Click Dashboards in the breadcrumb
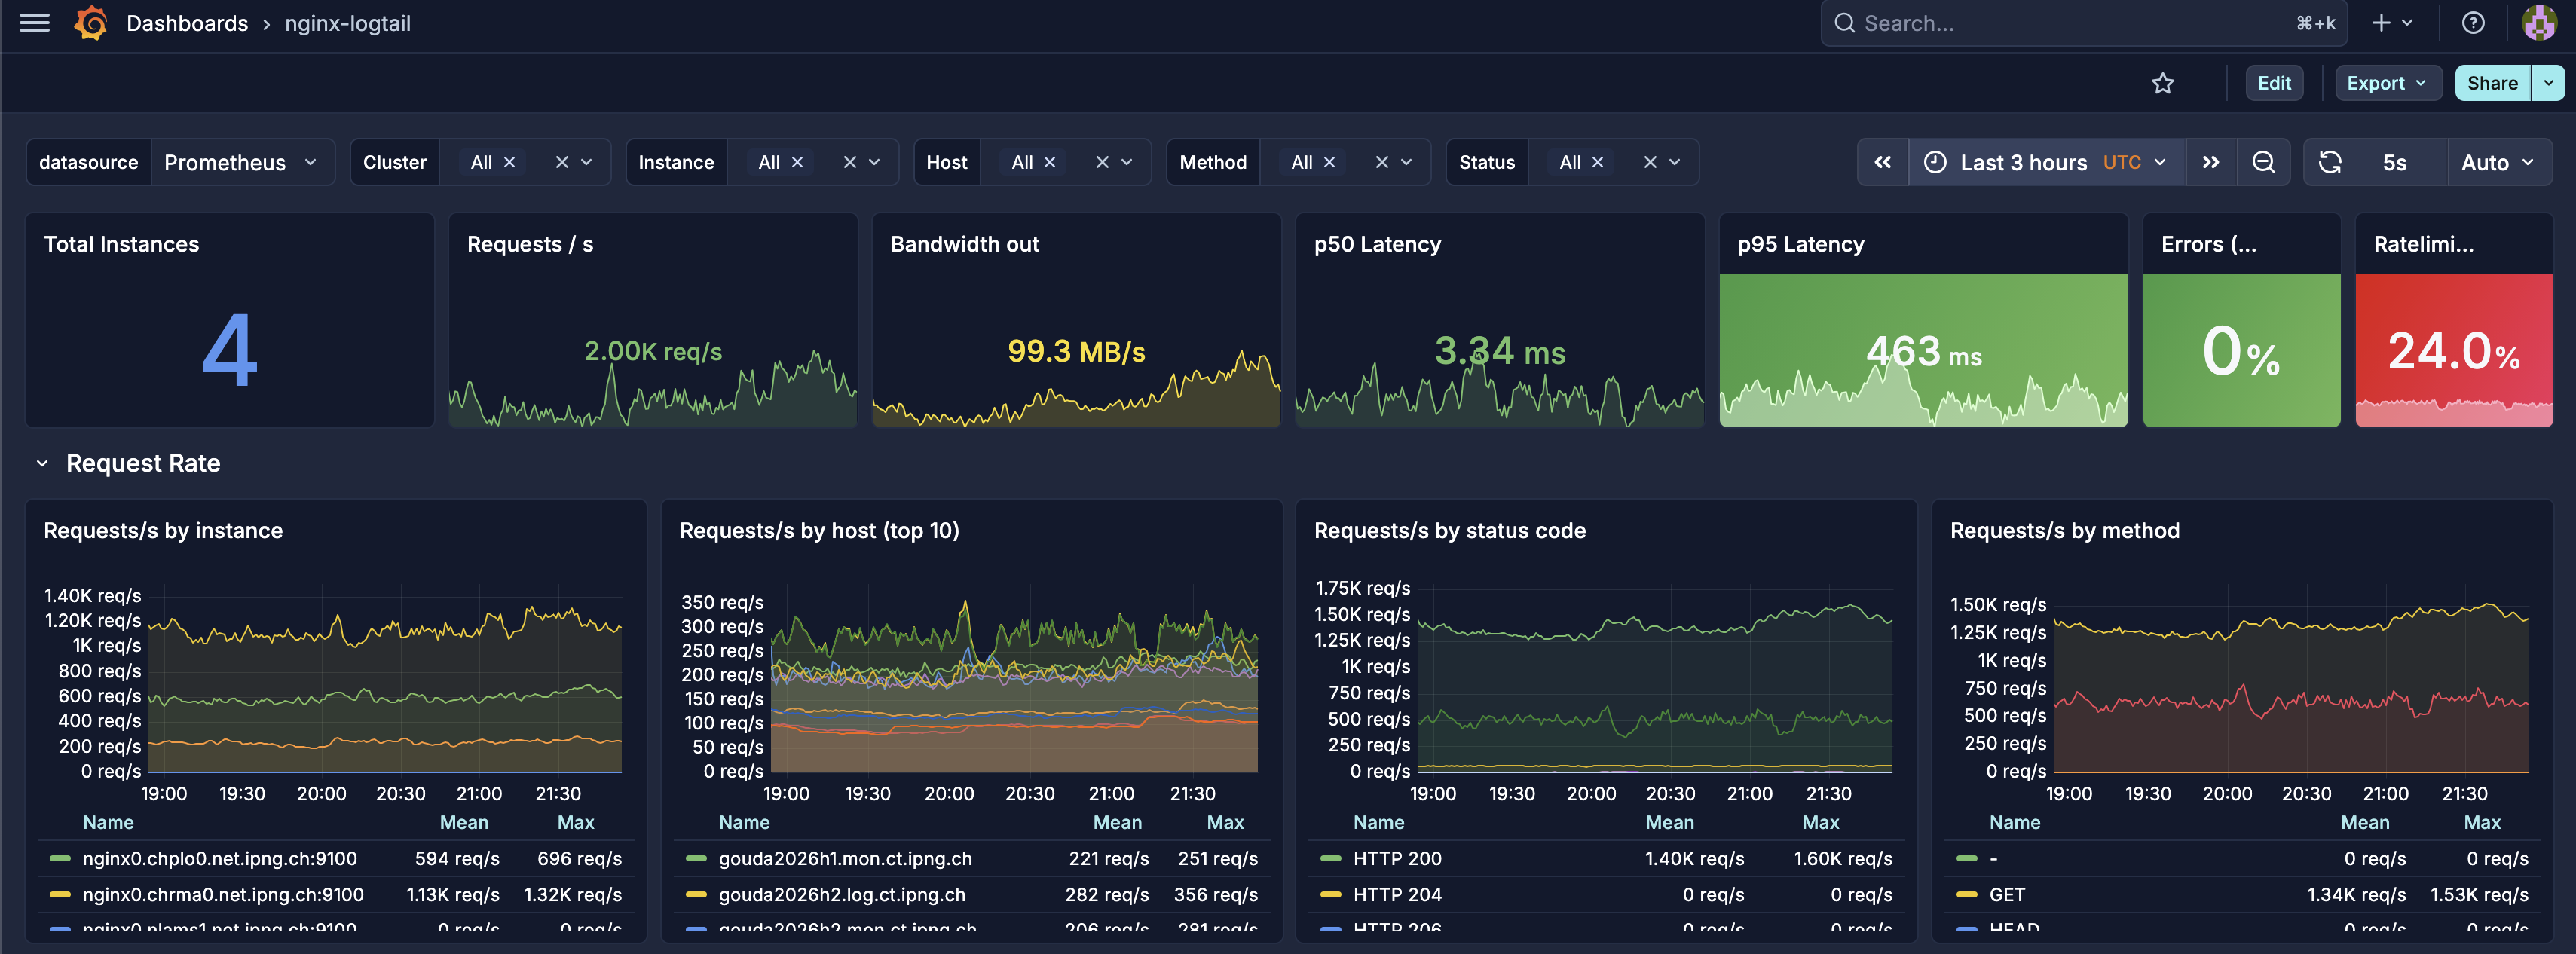This screenshot has width=2576, height=954. pyautogui.click(x=187, y=23)
